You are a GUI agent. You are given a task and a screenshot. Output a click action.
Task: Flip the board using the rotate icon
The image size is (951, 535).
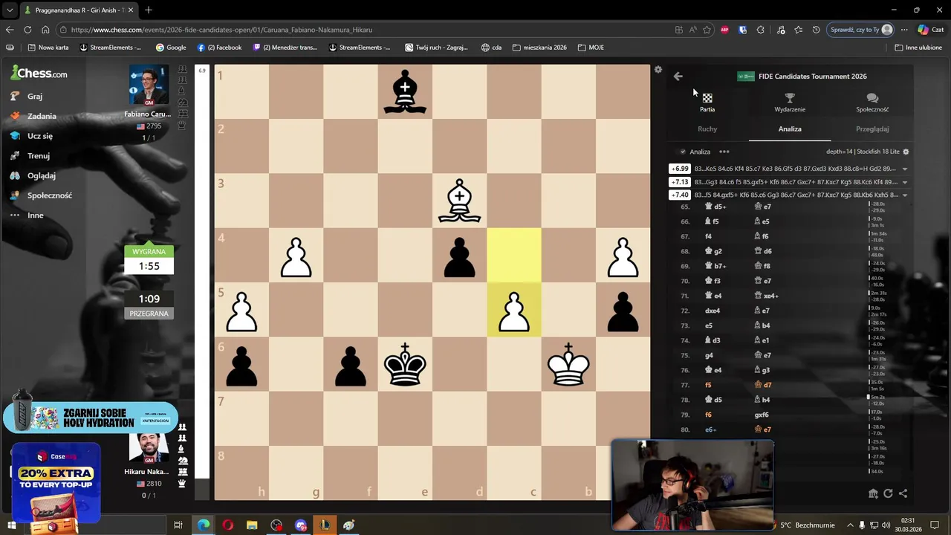[888, 493]
